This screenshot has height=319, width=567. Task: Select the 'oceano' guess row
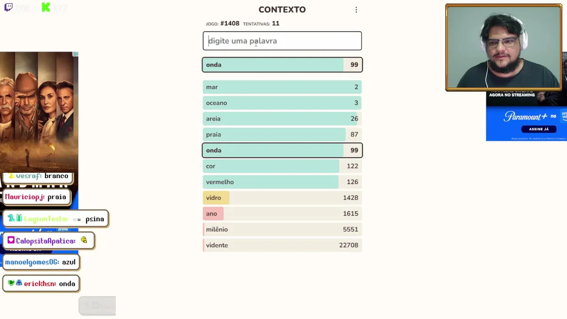point(282,103)
